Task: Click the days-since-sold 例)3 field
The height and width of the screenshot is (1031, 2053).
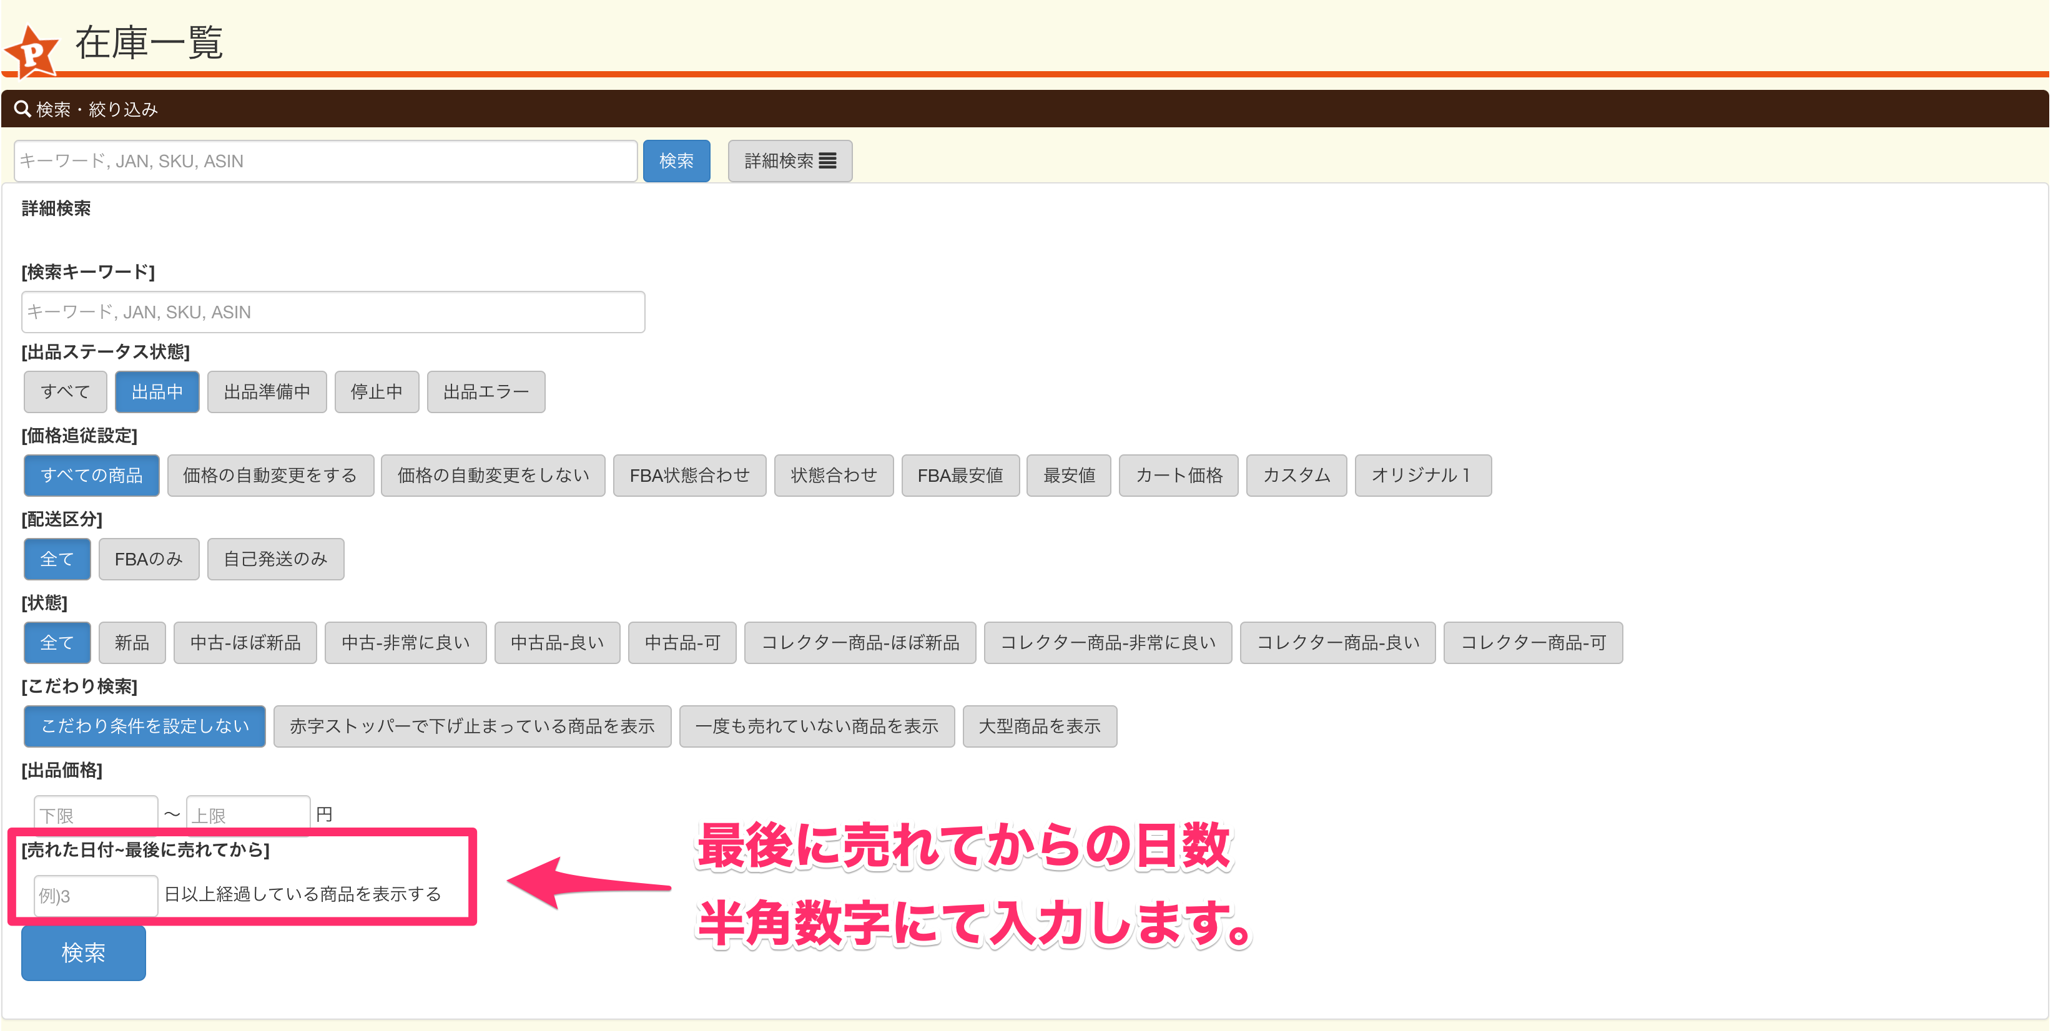Action: coord(96,896)
